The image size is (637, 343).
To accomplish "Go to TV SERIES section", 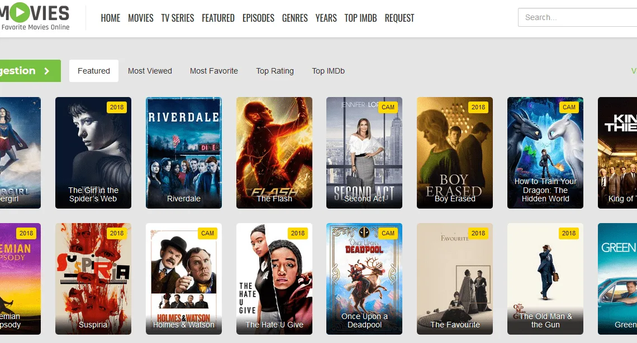I will [x=178, y=18].
